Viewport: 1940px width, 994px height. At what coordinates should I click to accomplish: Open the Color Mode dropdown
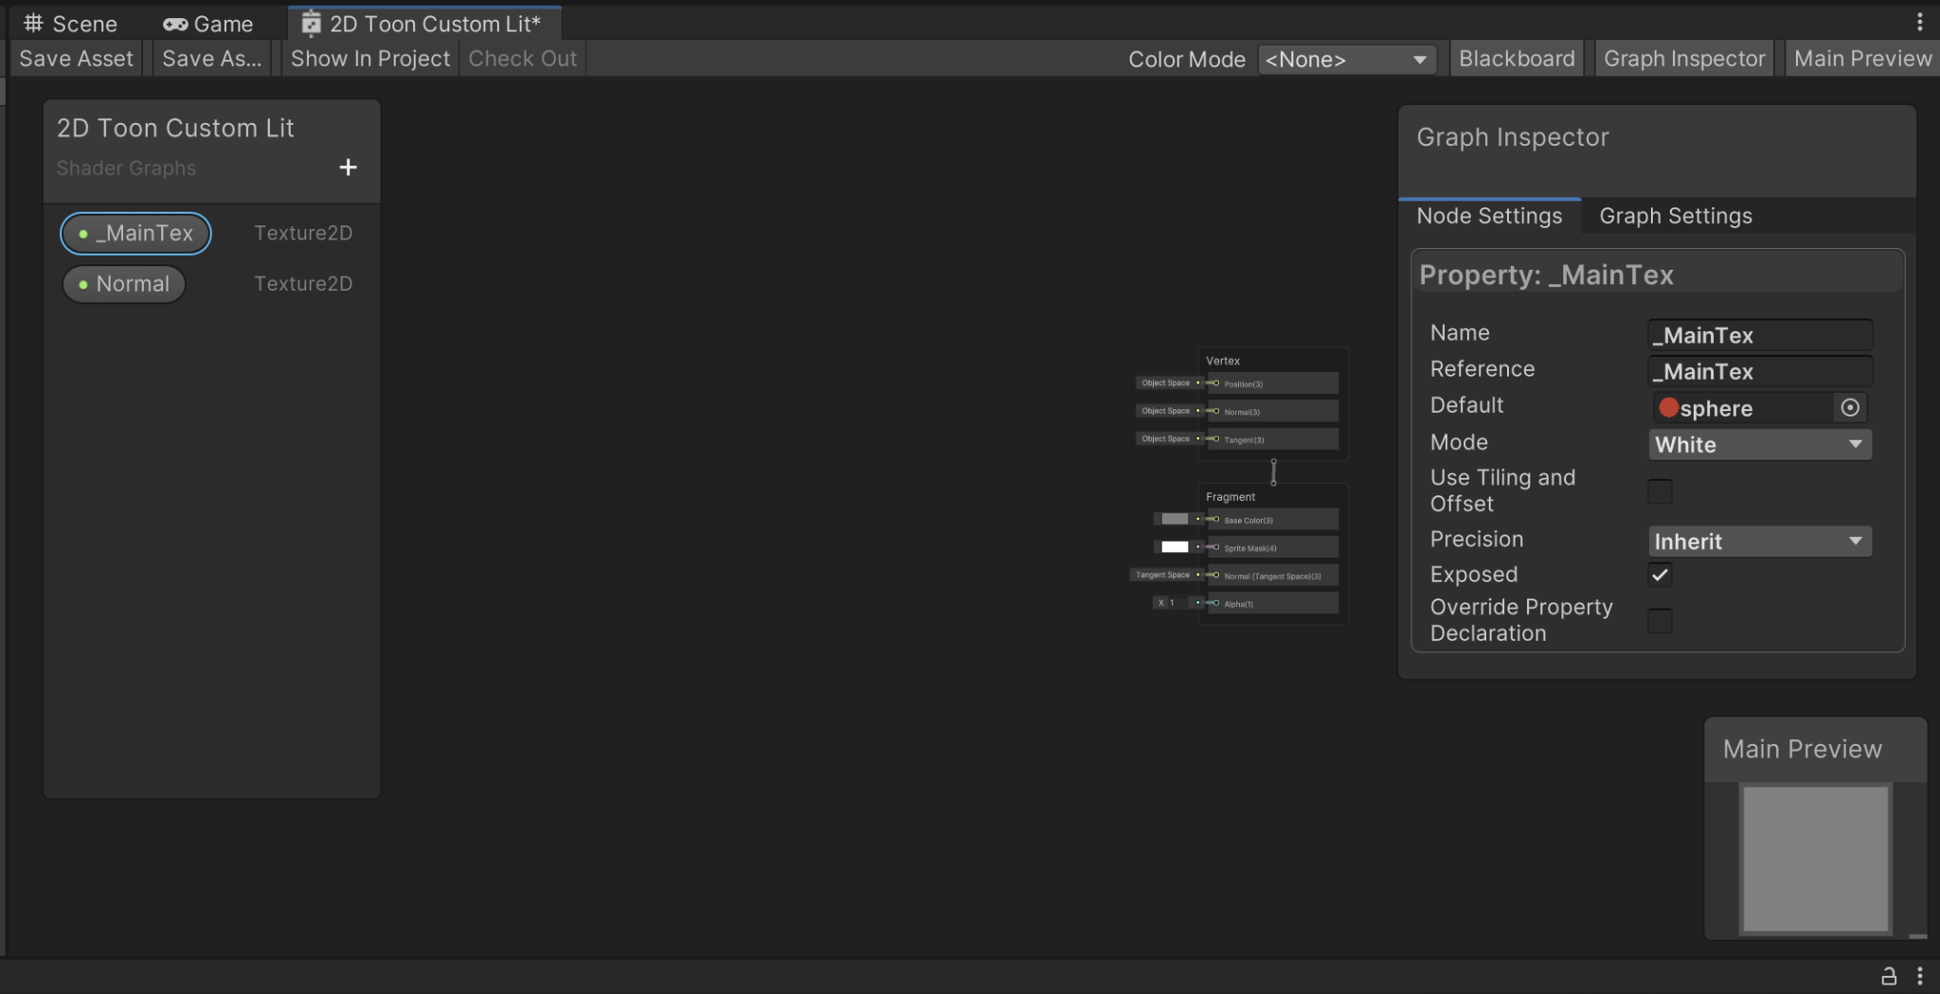click(1345, 59)
